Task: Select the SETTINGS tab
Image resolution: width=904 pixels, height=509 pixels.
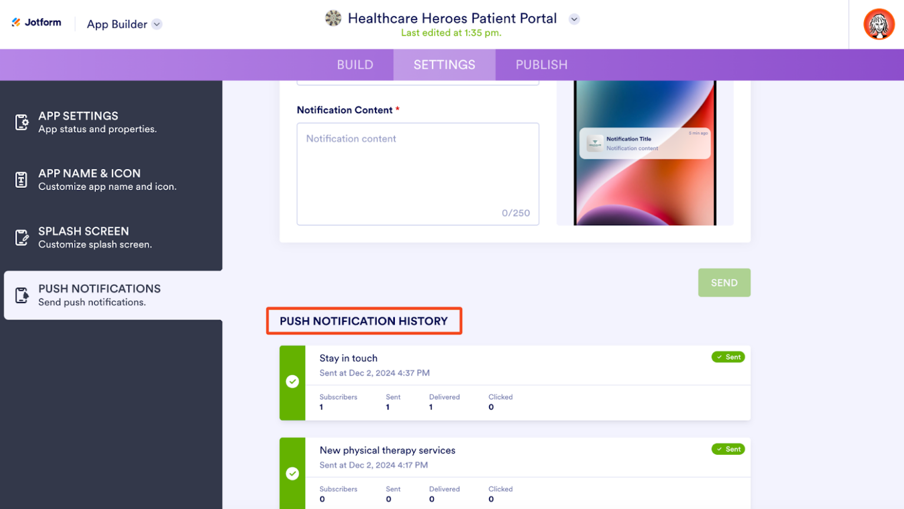Action: pos(444,65)
